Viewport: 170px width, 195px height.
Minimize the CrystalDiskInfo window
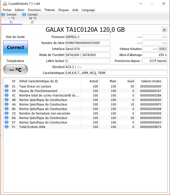coord(141,3)
